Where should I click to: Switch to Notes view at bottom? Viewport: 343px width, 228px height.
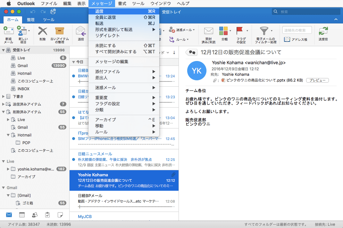[x=60, y=215]
